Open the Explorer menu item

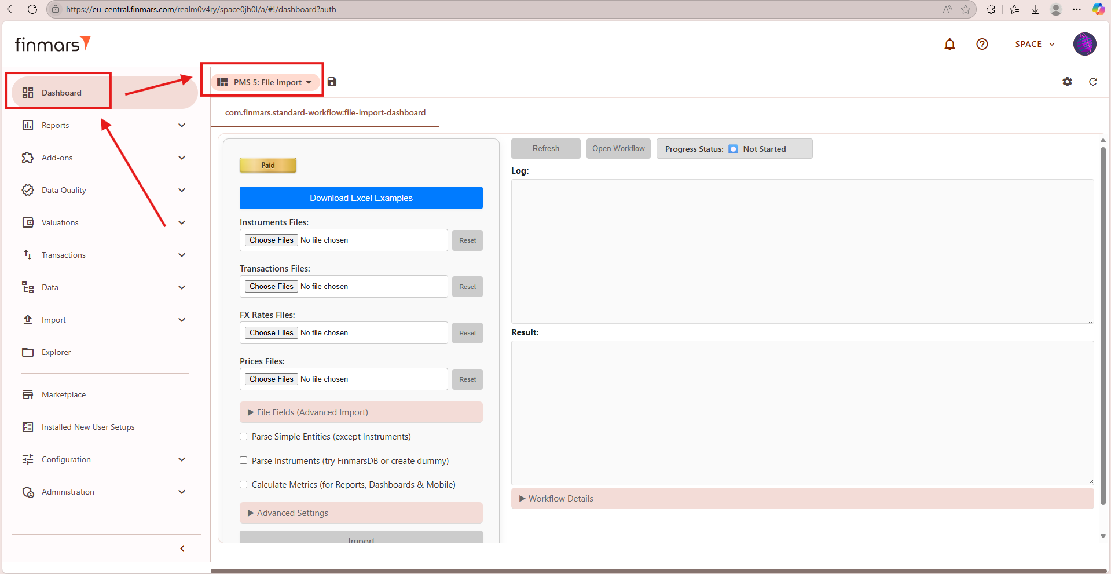[105, 352]
